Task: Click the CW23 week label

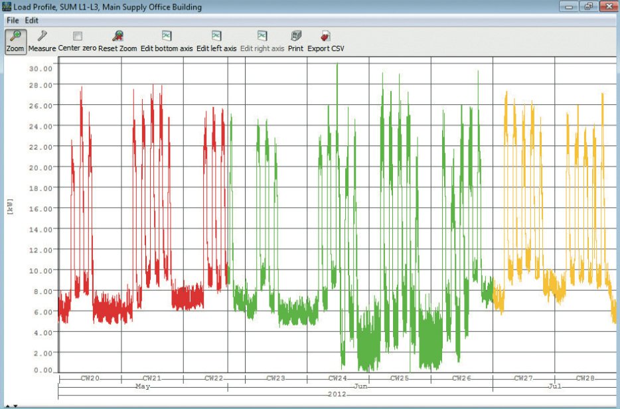Action: pyautogui.click(x=276, y=378)
